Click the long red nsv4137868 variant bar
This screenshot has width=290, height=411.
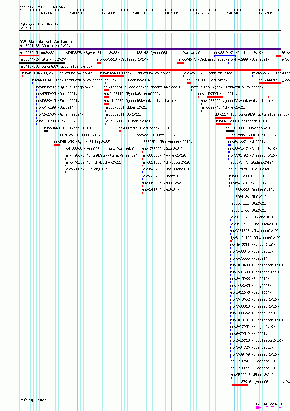pyautogui.click(x=150, y=70)
